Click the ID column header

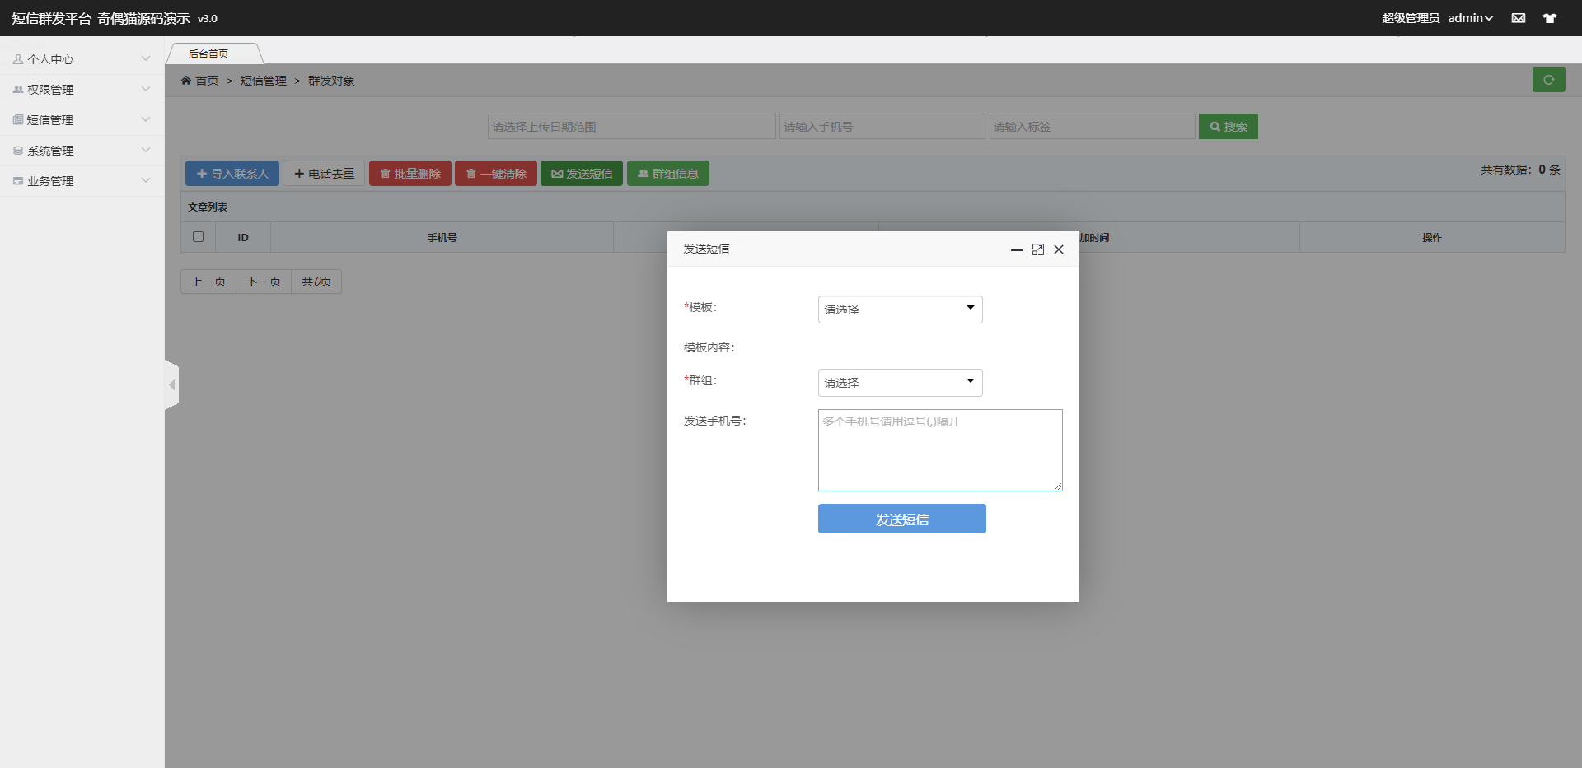(x=243, y=237)
